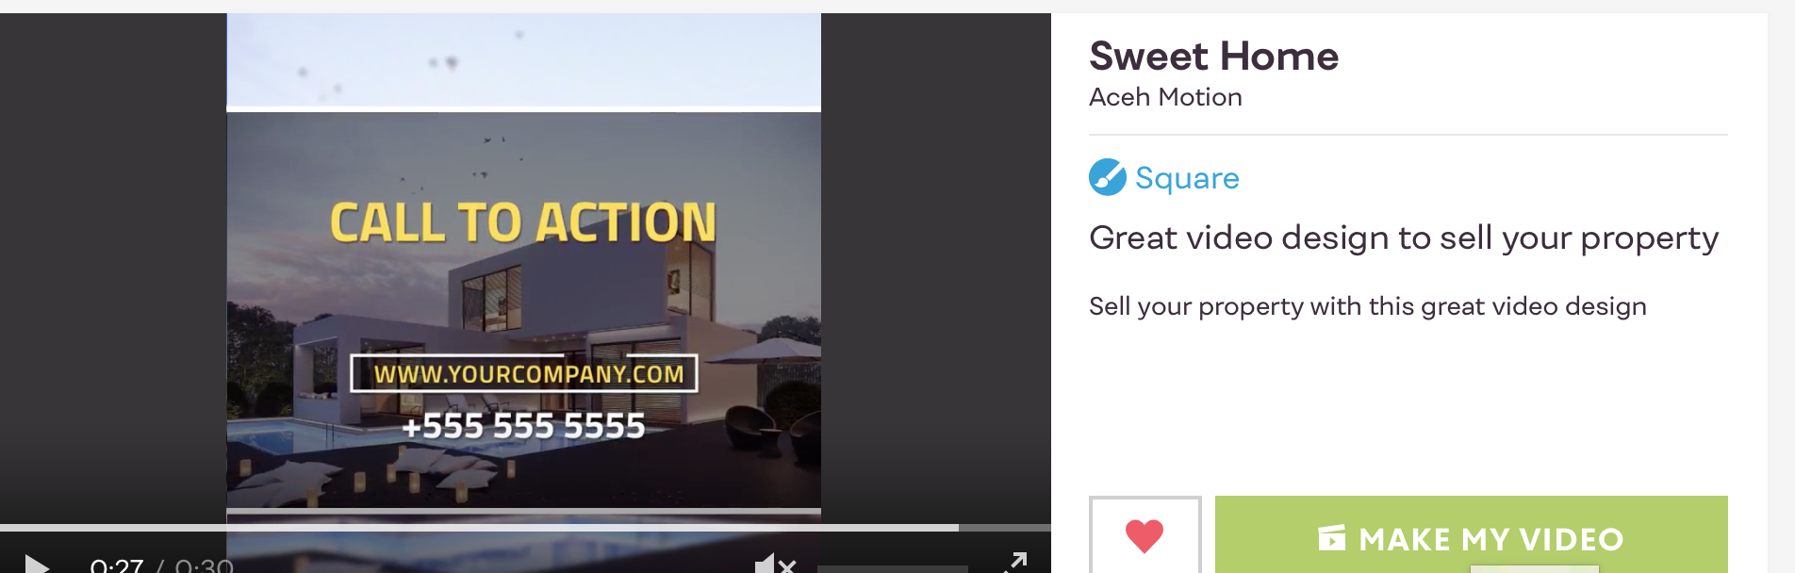Click the 'Sell your property' description text
The width and height of the screenshot is (1795, 573).
[1368, 307]
